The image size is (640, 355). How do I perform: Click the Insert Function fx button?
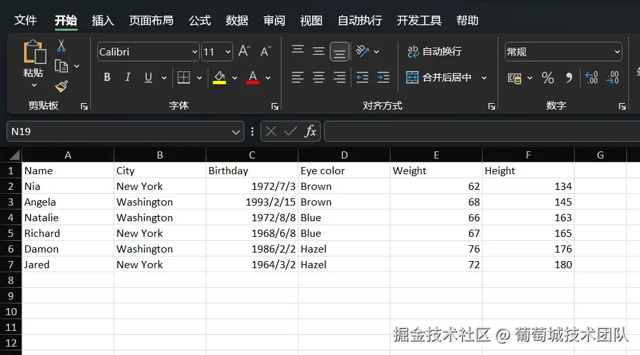311,131
